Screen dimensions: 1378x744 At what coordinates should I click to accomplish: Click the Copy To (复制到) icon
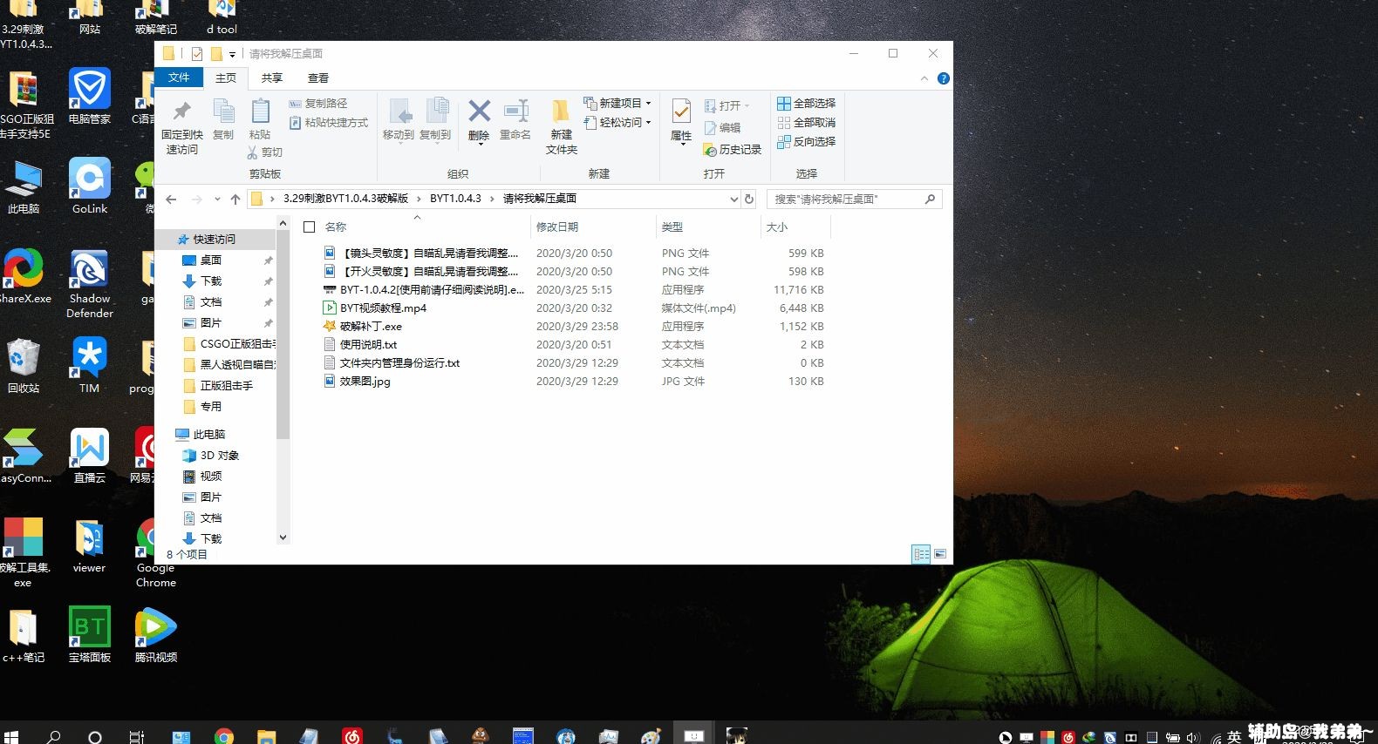click(x=436, y=112)
